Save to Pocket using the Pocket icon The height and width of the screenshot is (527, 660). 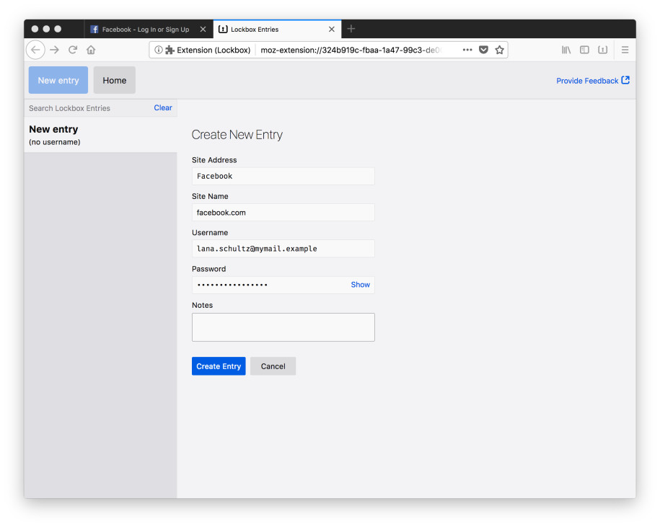[x=483, y=50]
